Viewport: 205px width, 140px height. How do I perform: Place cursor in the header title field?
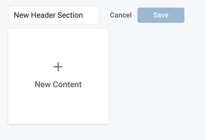click(x=54, y=15)
